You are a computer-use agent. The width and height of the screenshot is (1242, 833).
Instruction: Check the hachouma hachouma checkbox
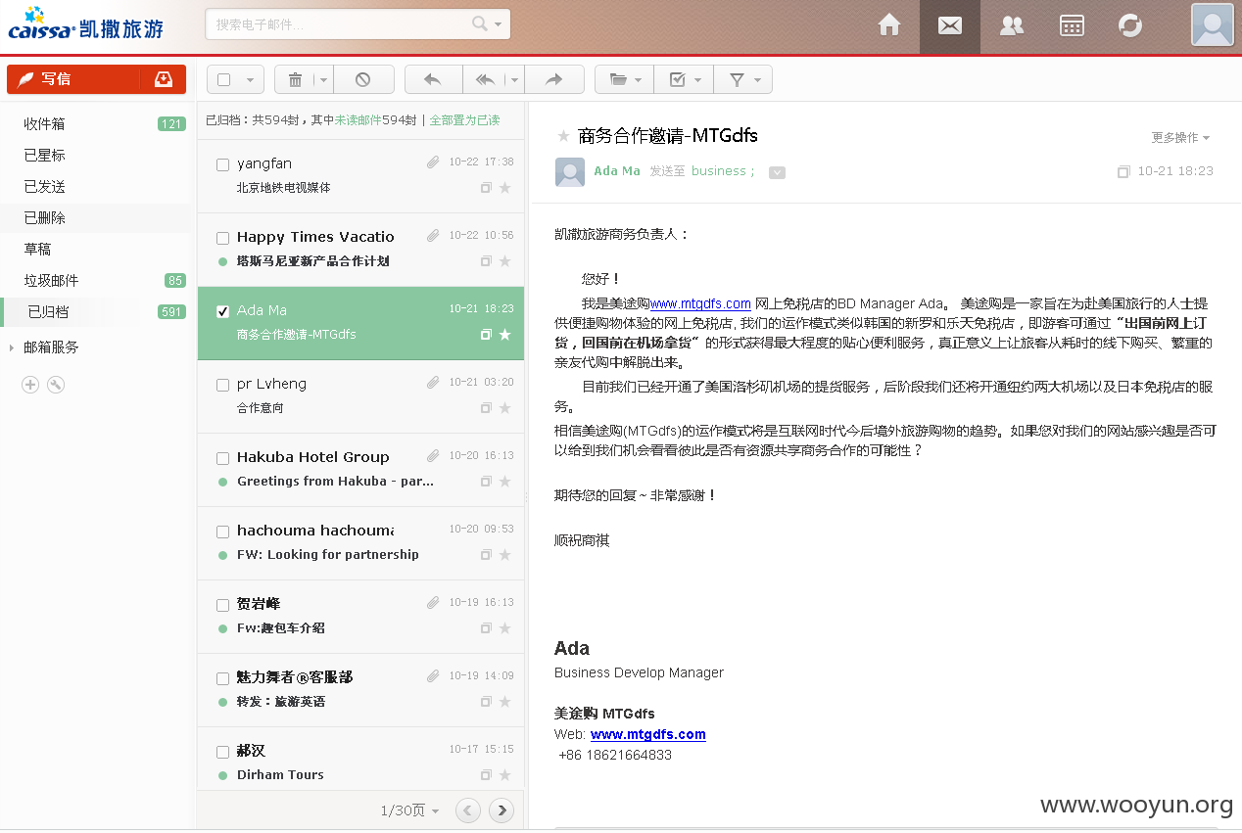(x=222, y=532)
